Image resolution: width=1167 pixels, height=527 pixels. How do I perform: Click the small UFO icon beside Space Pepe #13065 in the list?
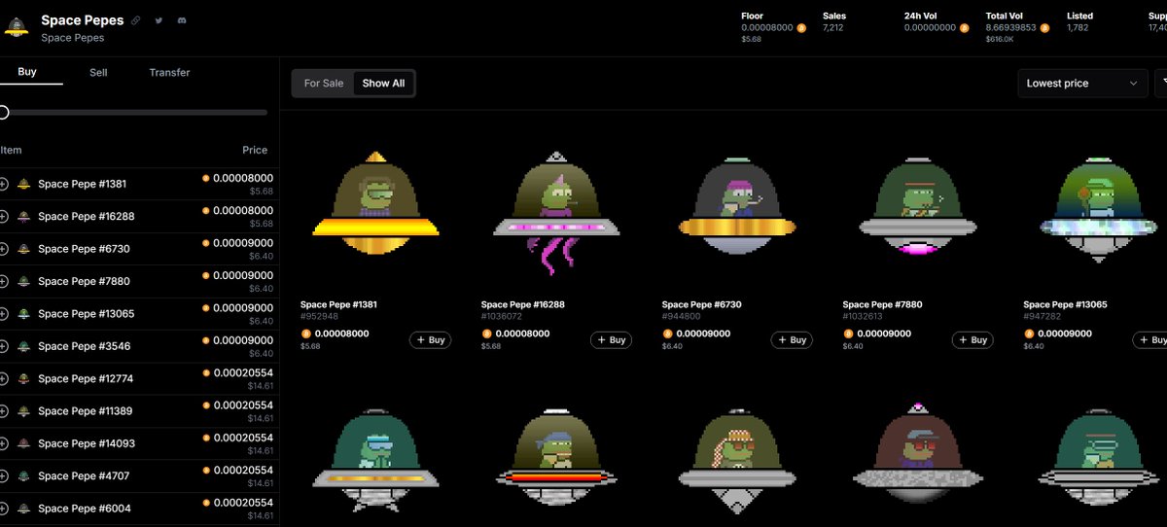pyautogui.click(x=23, y=314)
